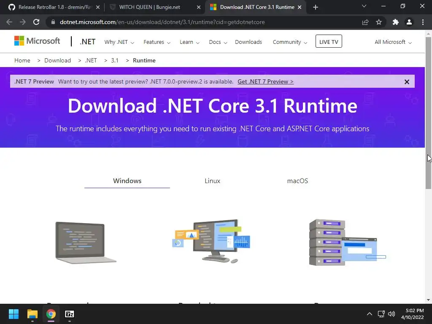Go forward with the browser arrow
Image resolution: width=432 pixels, height=324 pixels.
[23, 22]
